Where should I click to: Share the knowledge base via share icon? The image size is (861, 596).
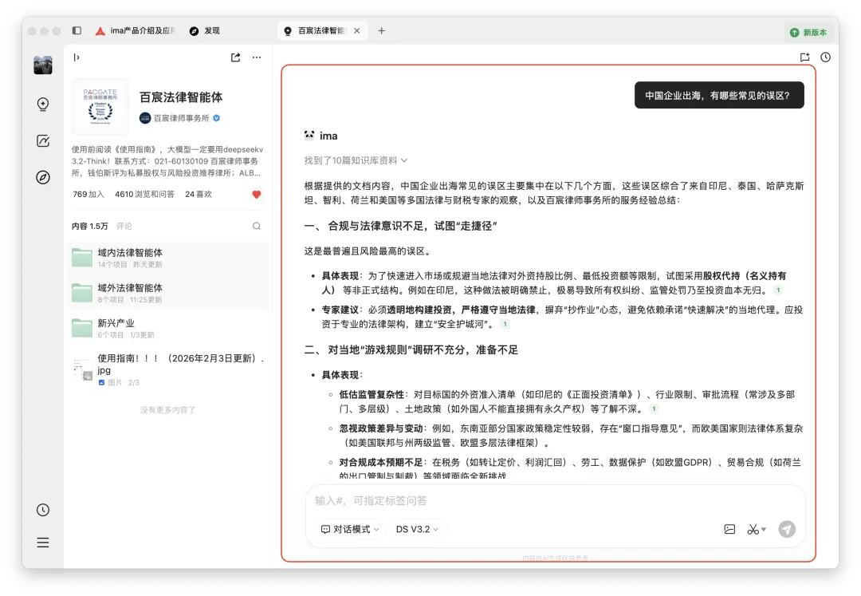(235, 57)
